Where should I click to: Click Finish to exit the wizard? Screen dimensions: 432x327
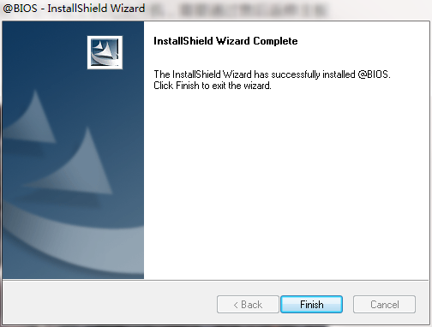[x=311, y=305]
